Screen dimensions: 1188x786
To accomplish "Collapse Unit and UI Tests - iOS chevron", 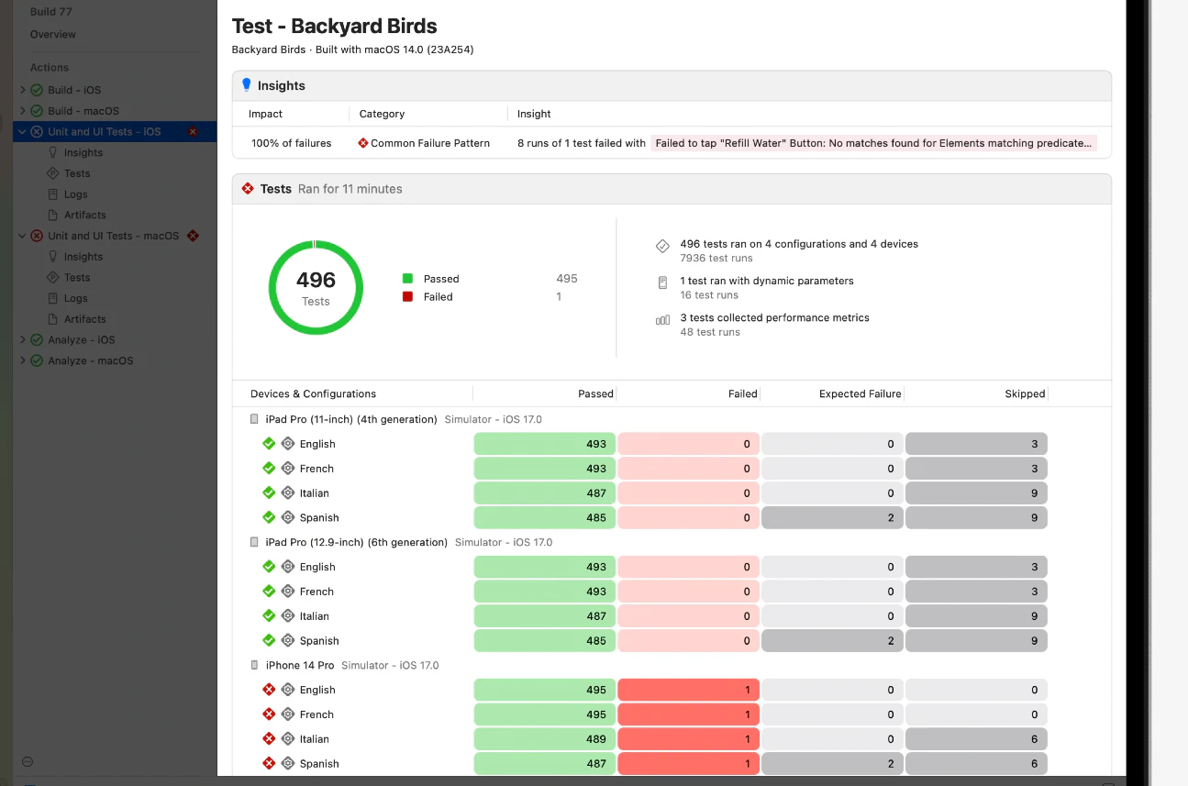I will pos(23,132).
